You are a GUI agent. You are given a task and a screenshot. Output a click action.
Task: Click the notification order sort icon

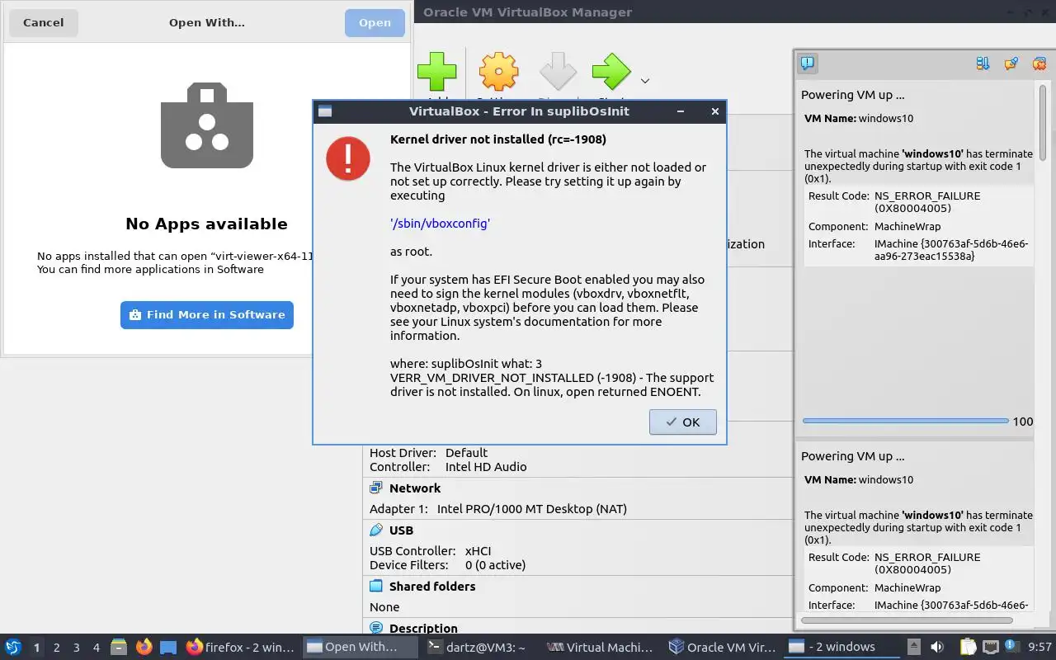coord(983,64)
